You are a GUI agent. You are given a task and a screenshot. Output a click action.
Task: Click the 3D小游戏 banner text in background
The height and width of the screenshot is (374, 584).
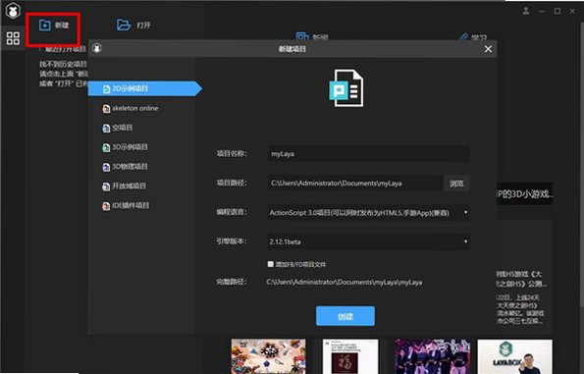pyautogui.click(x=525, y=193)
